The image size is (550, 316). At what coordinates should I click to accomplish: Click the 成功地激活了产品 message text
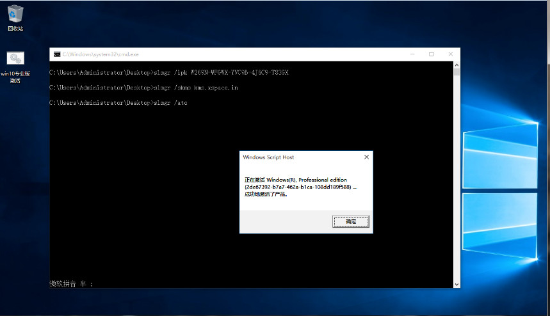click(266, 194)
